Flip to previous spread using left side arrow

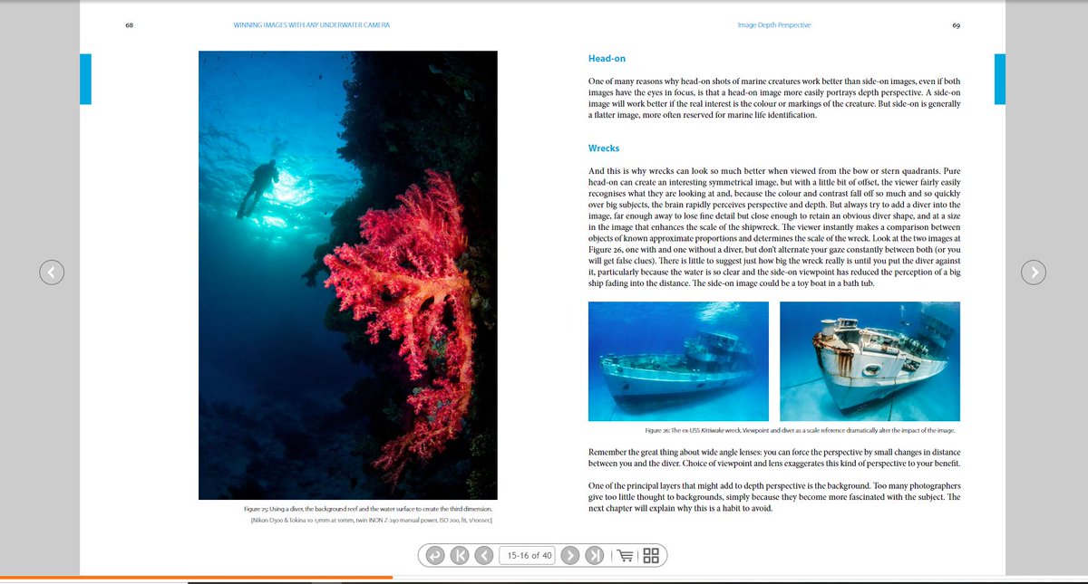pos(53,271)
